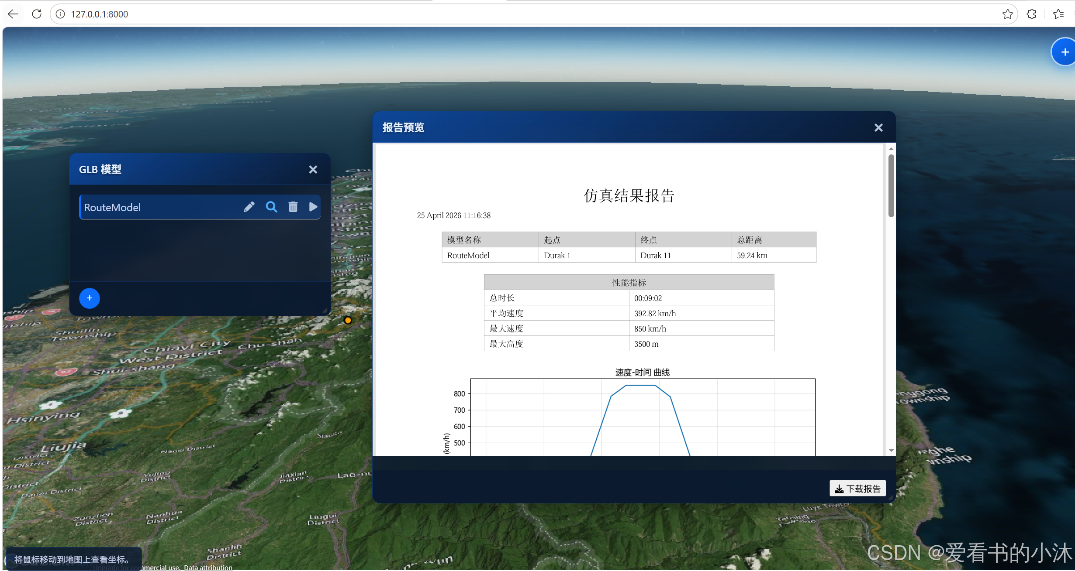Close the GLB 模型 panel
The width and height of the screenshot is (1075, 571).
pos(313,169)
